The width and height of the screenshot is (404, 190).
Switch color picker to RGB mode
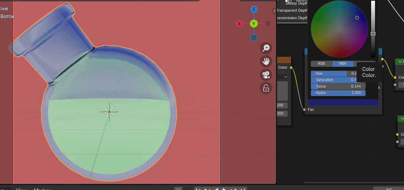click(x=321, y=64)
